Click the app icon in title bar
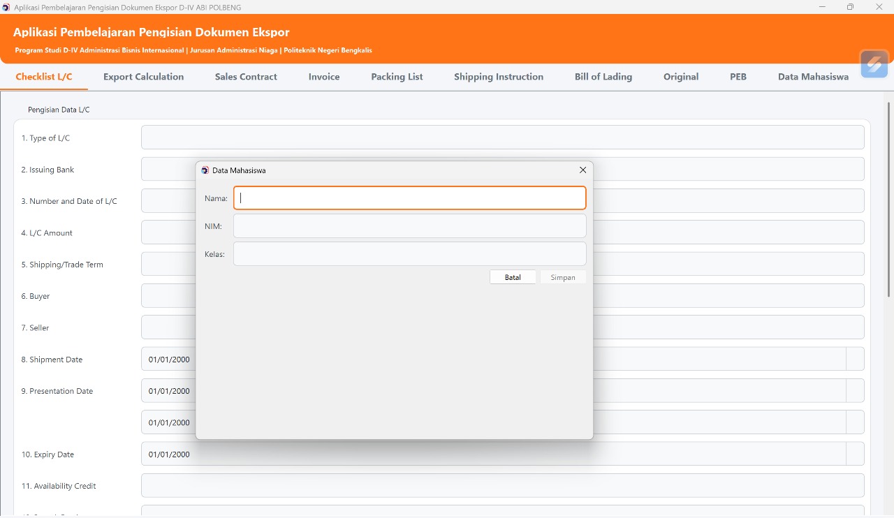This screenshot has height=518, width=894. click(6, 7)
